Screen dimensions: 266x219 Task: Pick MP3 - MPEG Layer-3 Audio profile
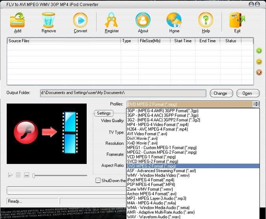coord(193,198)
